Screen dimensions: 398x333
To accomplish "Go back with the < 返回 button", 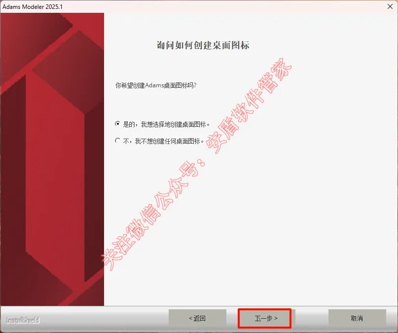I will [x=197, y=318].
